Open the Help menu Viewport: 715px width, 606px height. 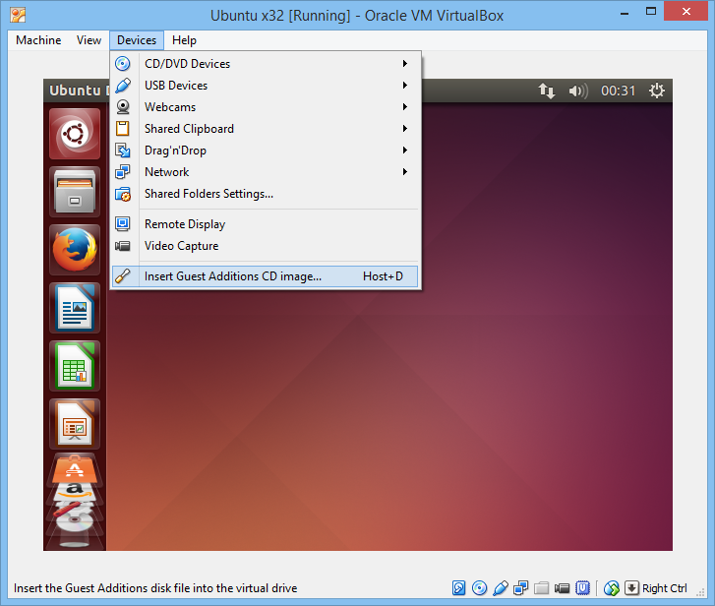[184, 40]
